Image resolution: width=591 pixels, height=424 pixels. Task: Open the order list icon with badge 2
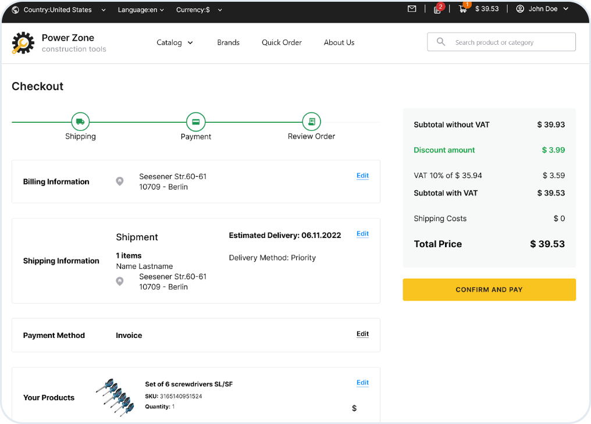point(437,9)
